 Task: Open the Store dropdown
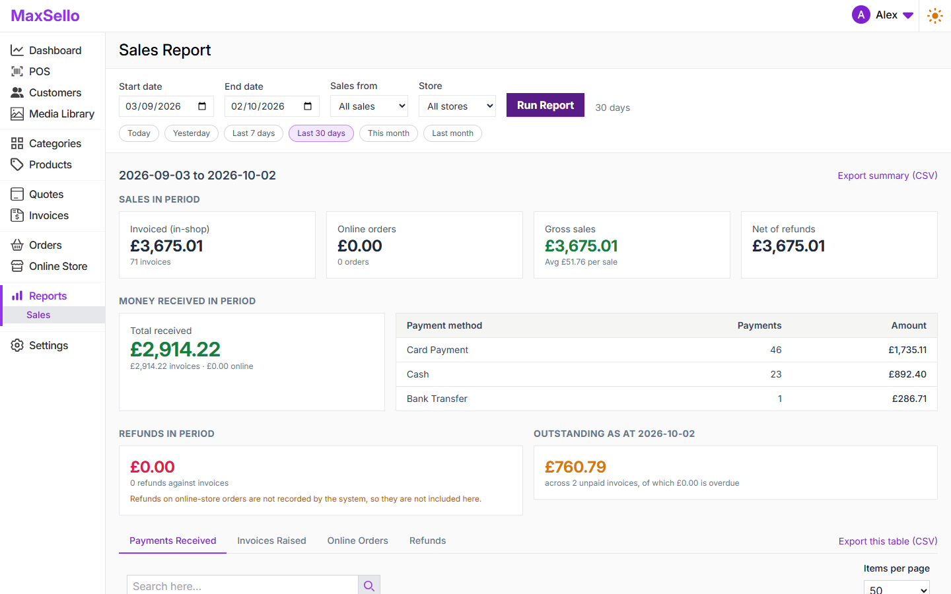coord(457,106)
